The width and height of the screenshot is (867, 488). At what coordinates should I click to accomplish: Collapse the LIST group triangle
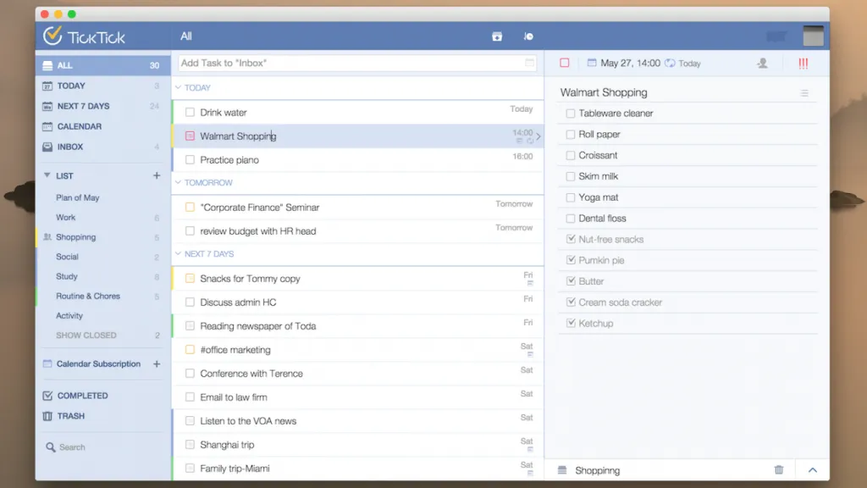tap(47, 175)
